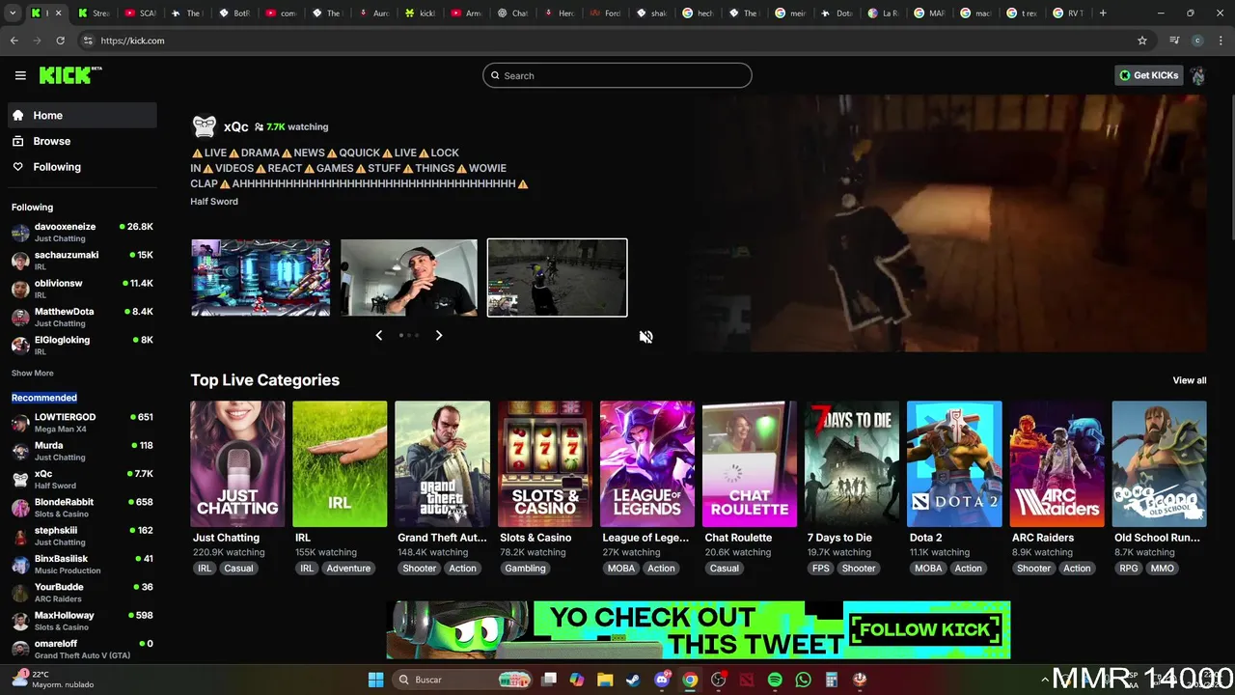Click the Adventure tag under IRL
This screenshot has width=1235, height=695.
[348, 569]
